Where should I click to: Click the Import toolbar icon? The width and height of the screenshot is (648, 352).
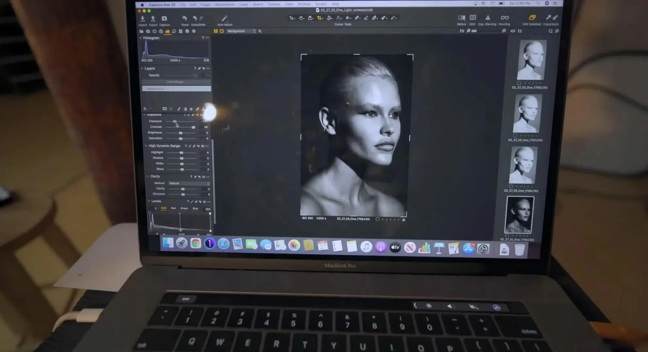pyautogui.click(x=143, y=19)
